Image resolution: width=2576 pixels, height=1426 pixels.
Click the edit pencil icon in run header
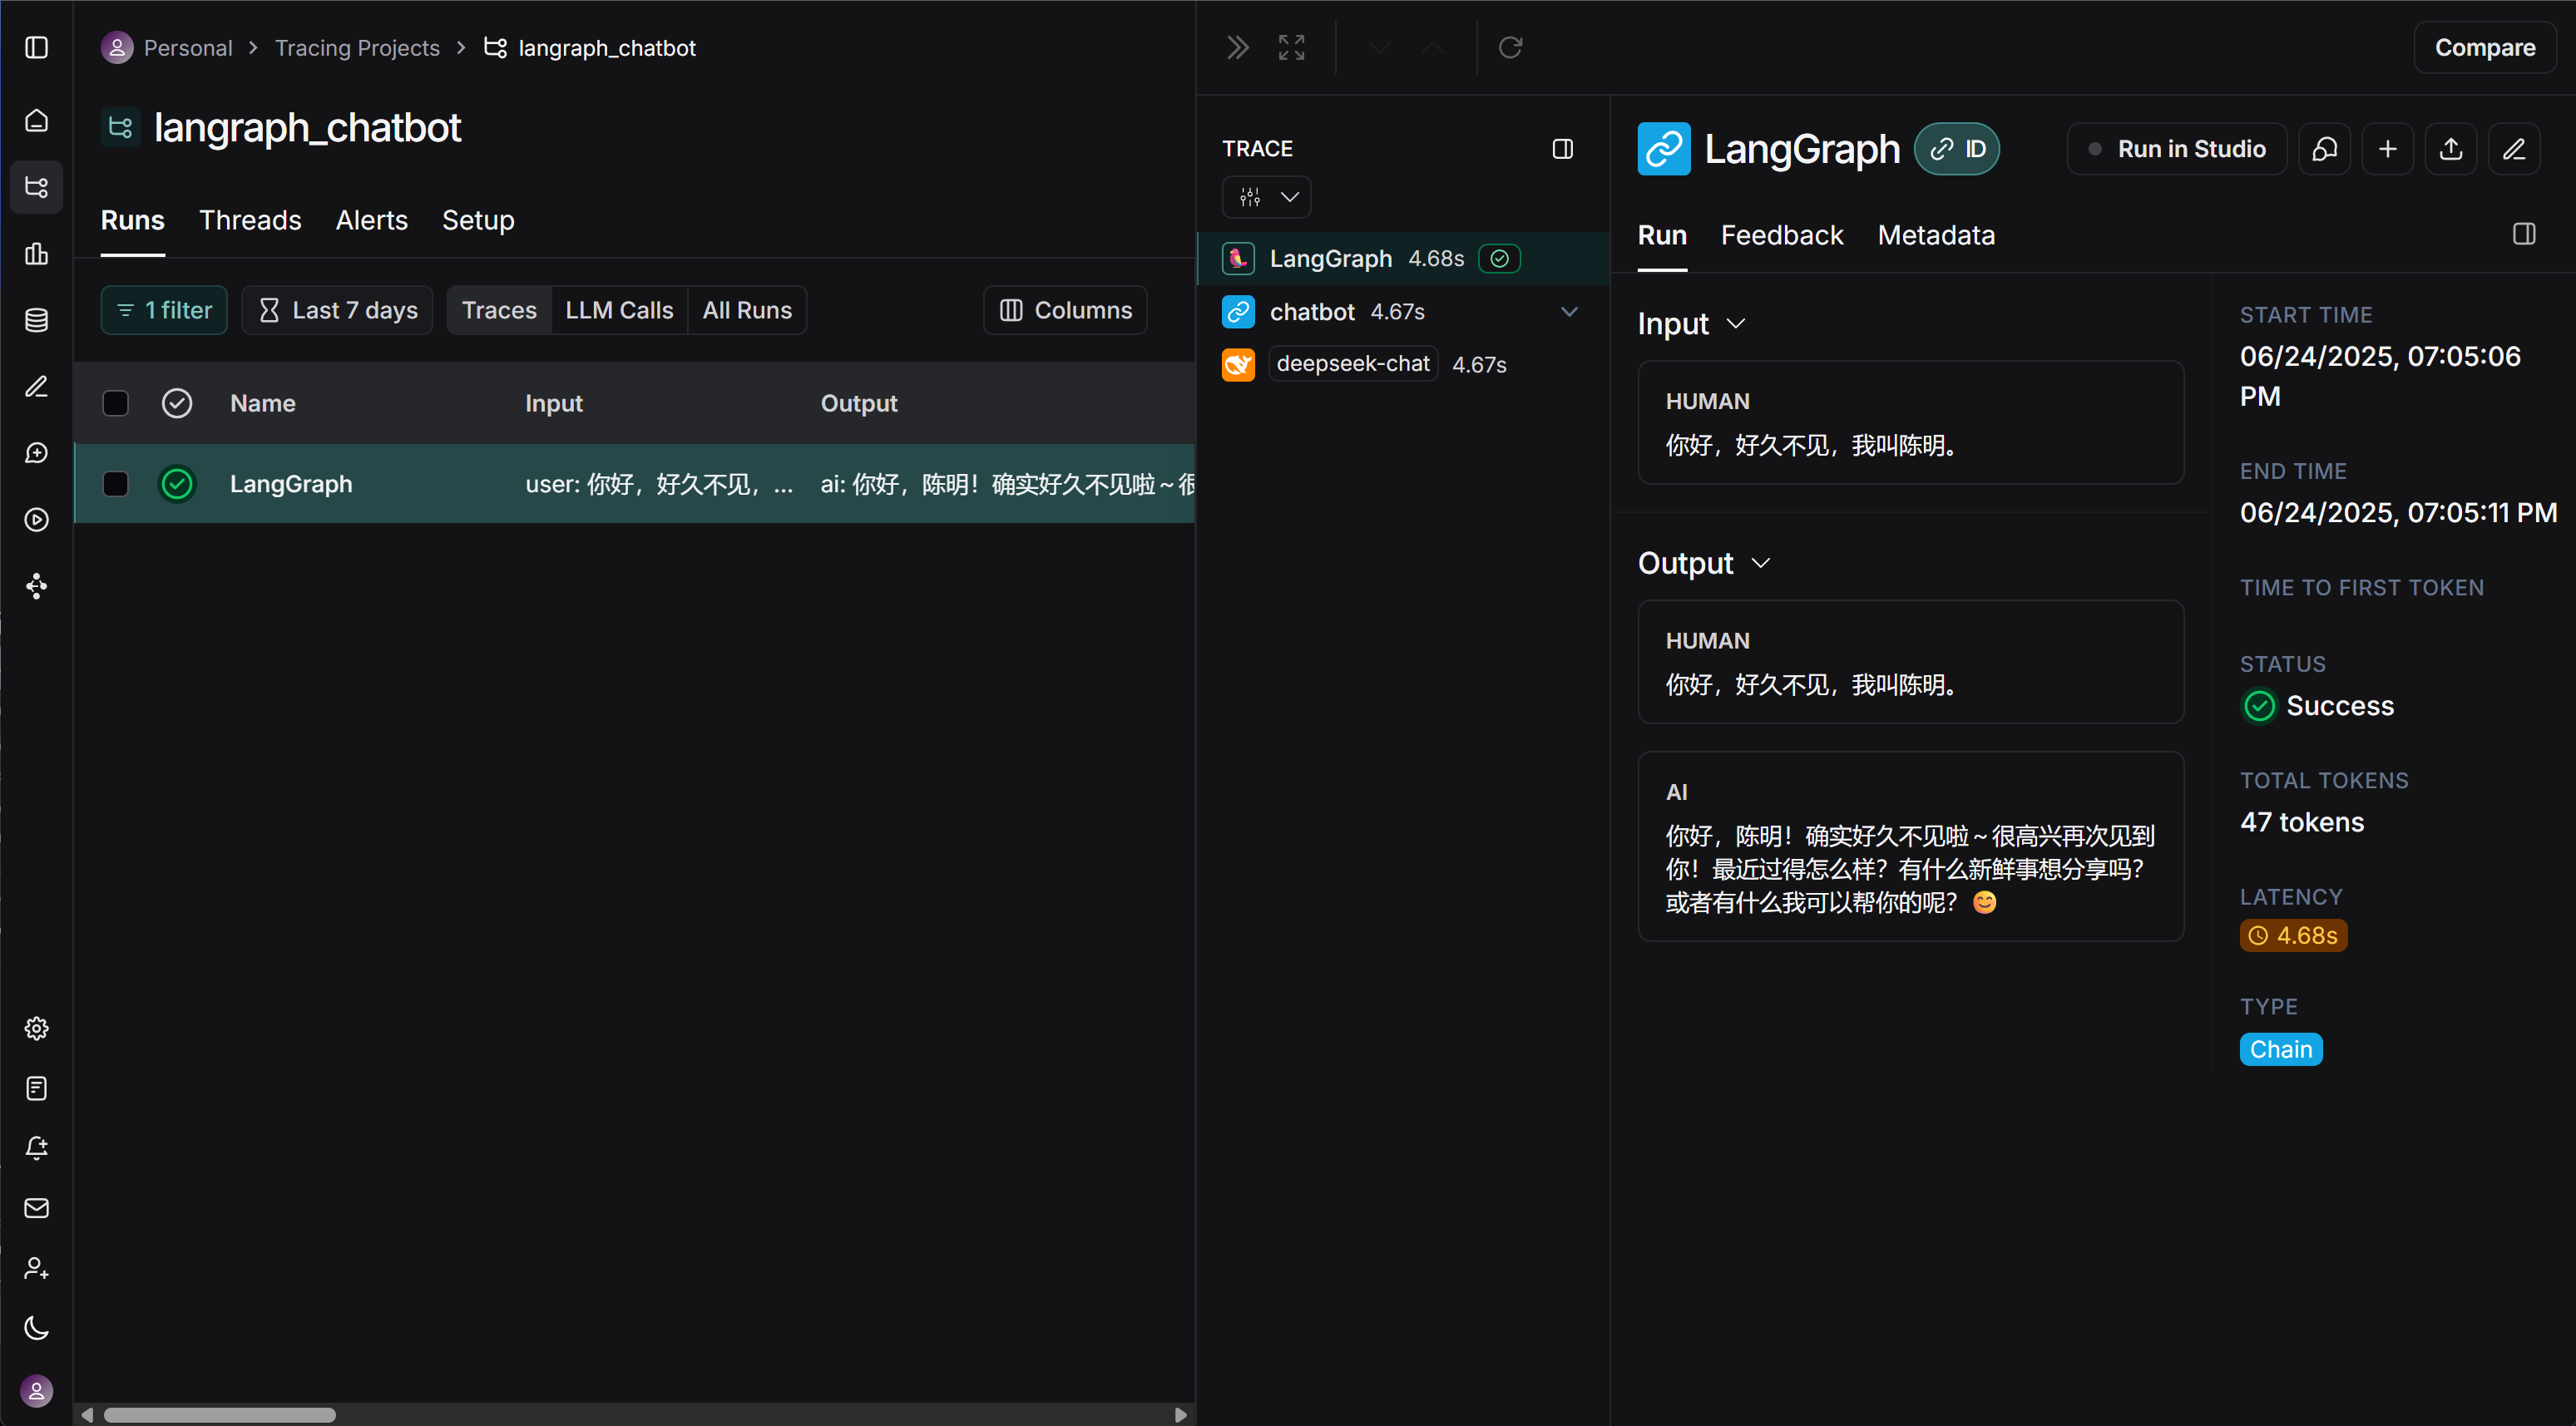coord(2514,149)
